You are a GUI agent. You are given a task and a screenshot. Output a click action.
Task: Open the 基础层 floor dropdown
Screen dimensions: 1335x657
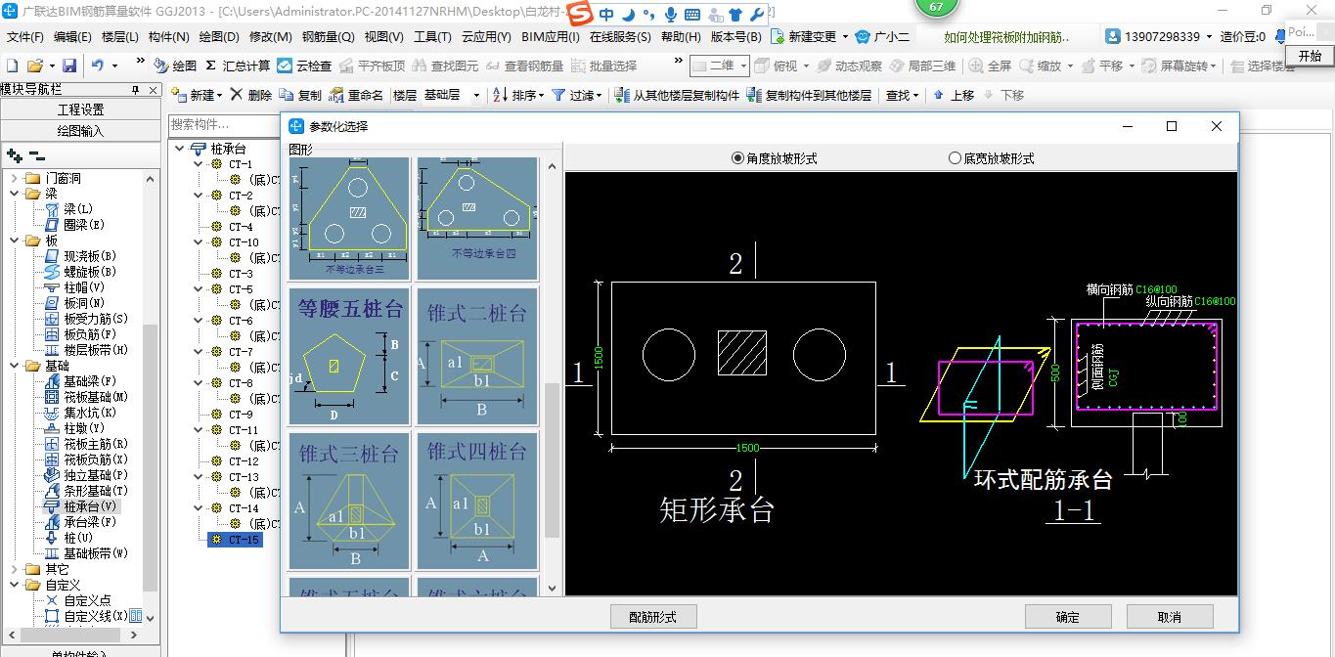(476, 95)
